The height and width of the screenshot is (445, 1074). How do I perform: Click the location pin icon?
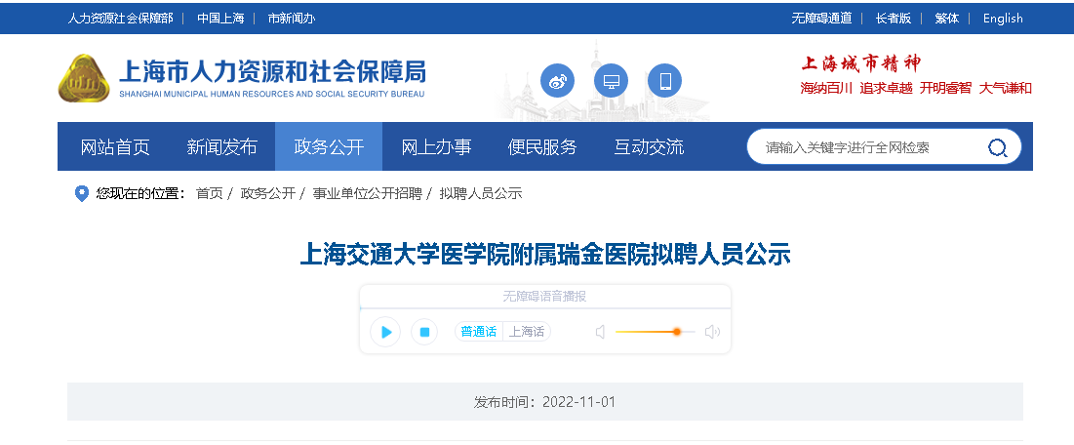[x=82, y=193]
